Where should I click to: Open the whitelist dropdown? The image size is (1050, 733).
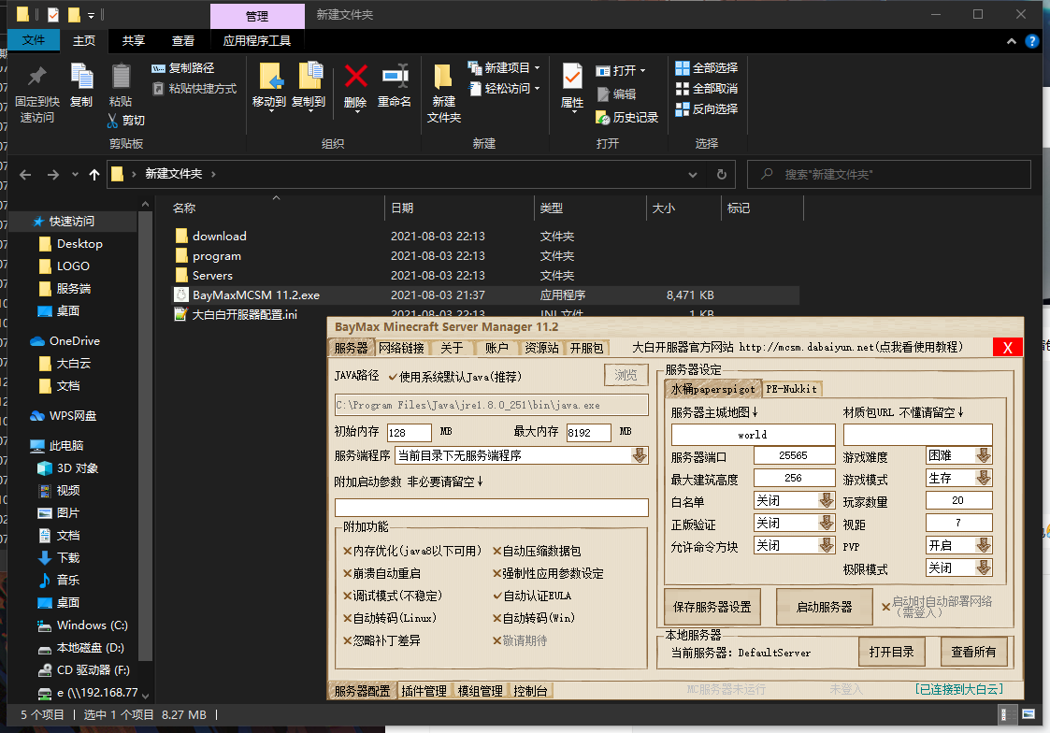pos(827,501)
